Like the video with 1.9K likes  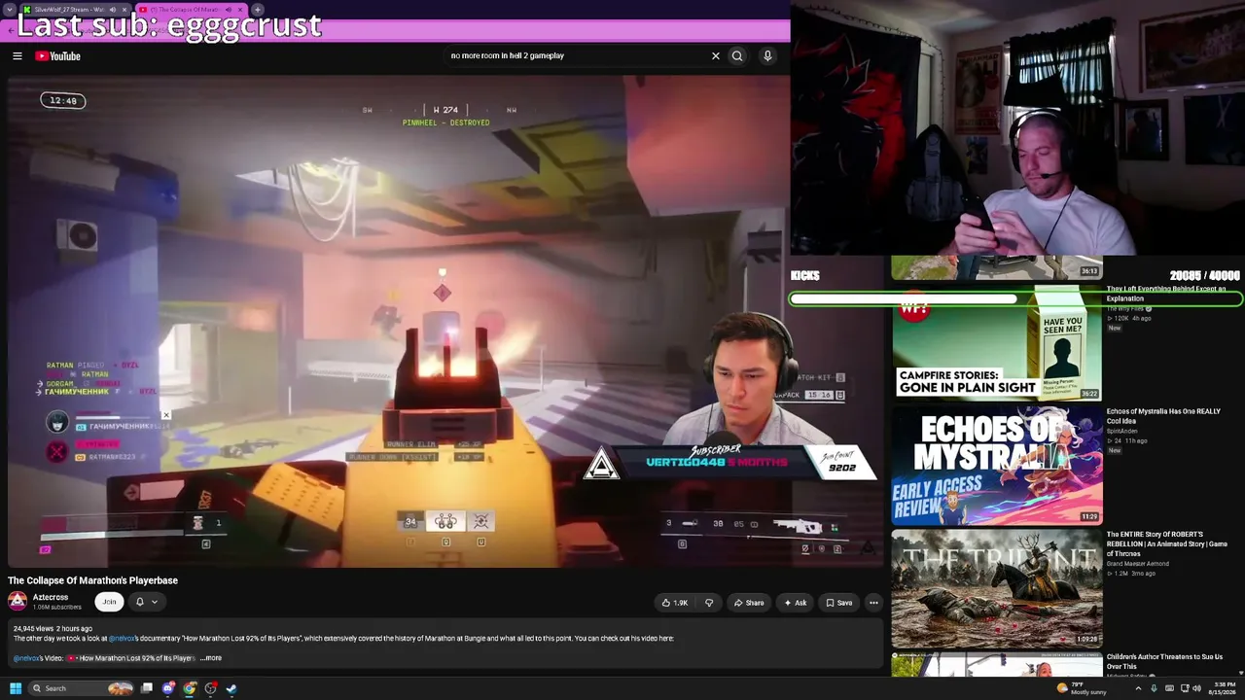(675, 603)
